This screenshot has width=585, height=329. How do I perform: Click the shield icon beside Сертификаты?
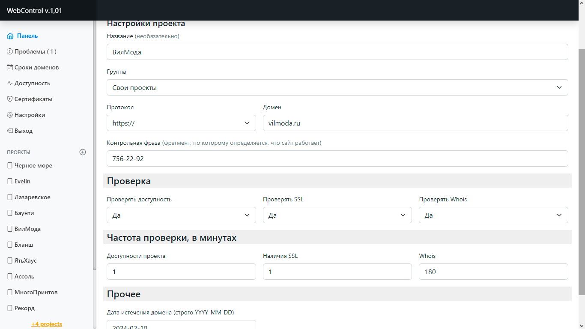coord(10,99)
